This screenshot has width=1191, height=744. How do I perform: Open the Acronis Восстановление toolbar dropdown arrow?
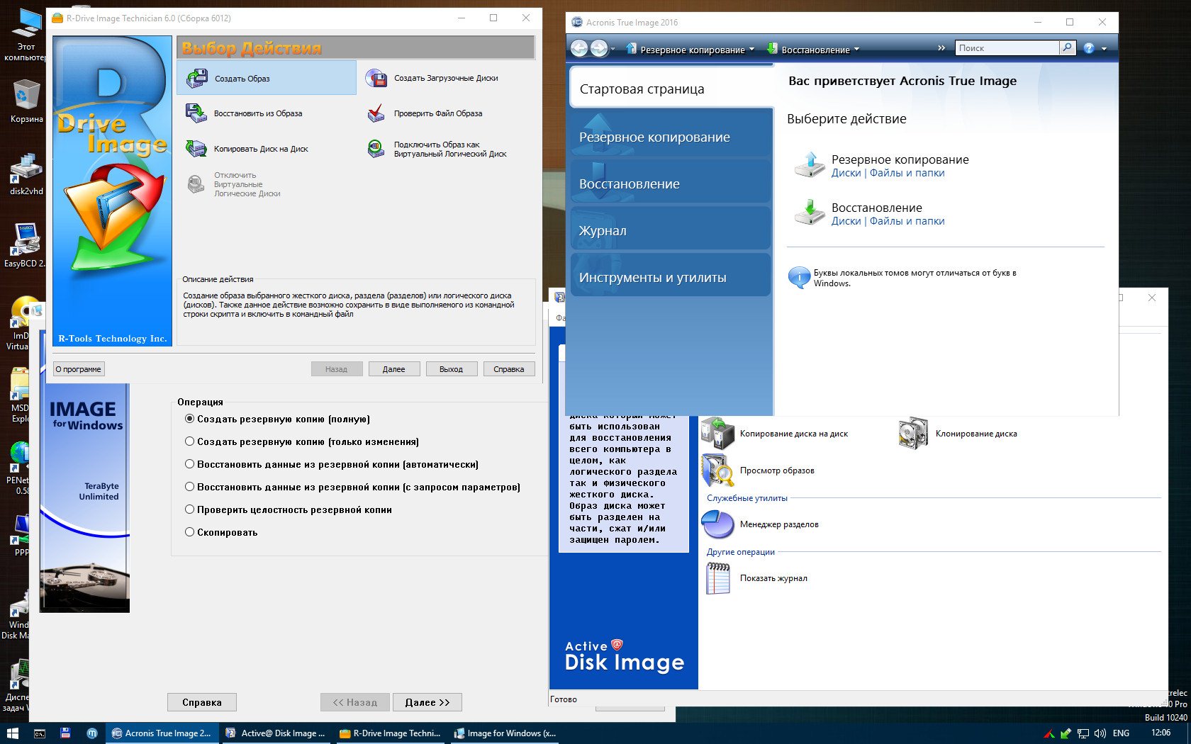coord(856,50)
